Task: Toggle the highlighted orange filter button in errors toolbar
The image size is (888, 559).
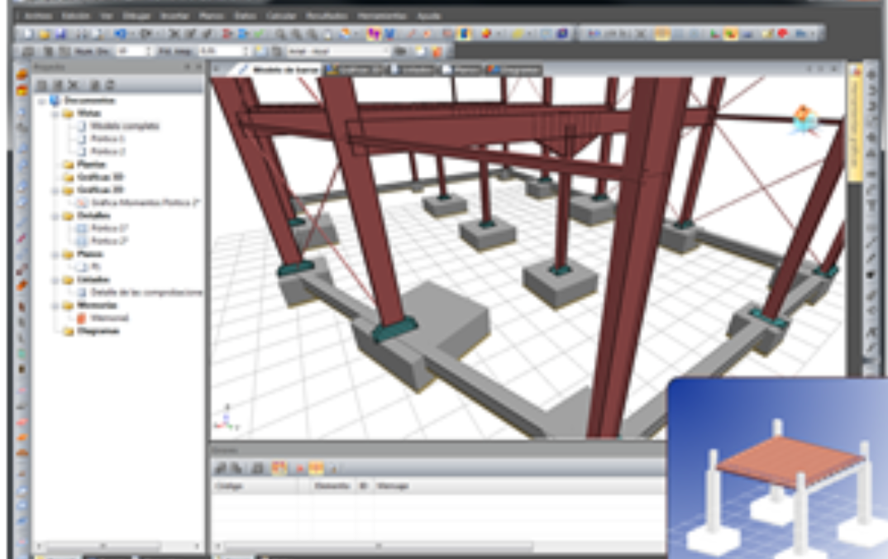Action: pyautogui.click(x=317, y=468)
